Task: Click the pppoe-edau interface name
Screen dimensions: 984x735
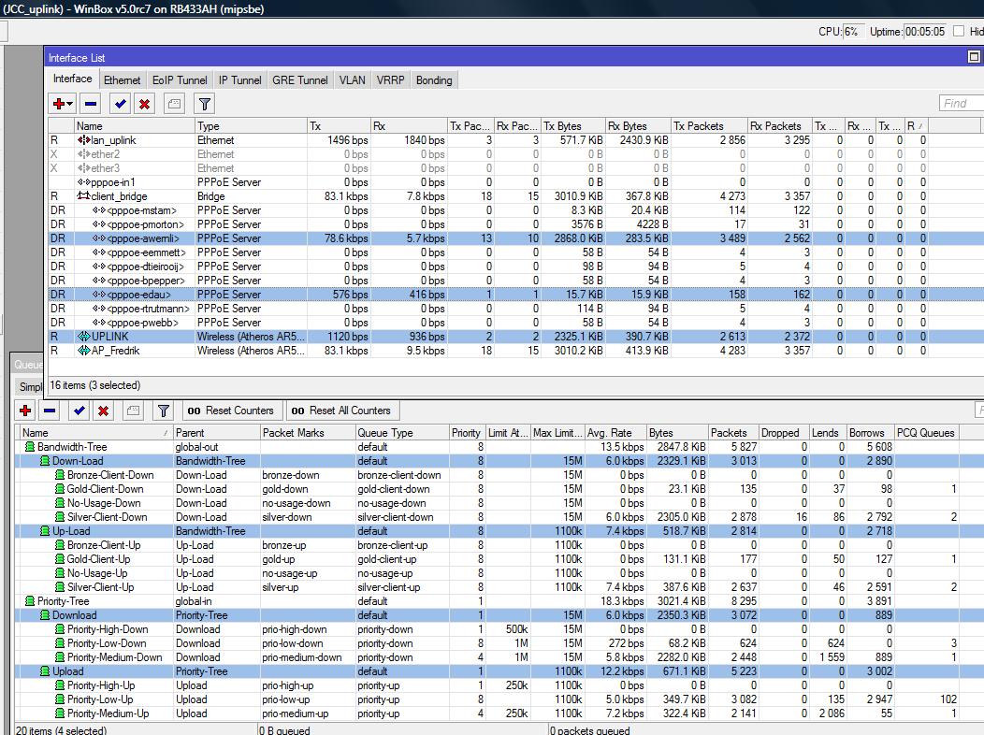Action: pos(138,295)
